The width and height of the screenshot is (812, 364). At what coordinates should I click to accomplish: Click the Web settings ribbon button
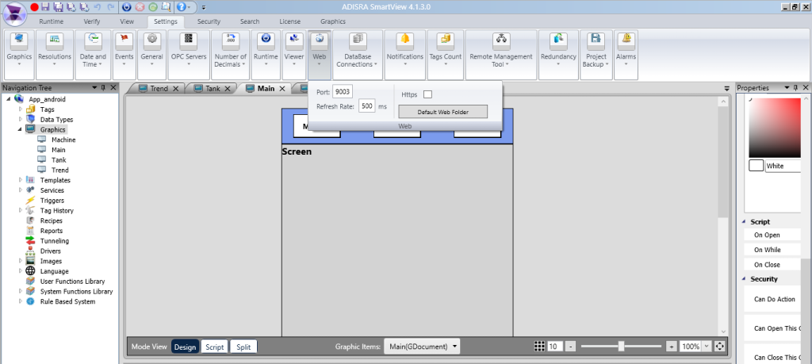(x=319, y=55)
